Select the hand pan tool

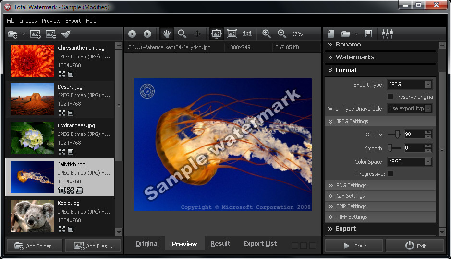167,34
